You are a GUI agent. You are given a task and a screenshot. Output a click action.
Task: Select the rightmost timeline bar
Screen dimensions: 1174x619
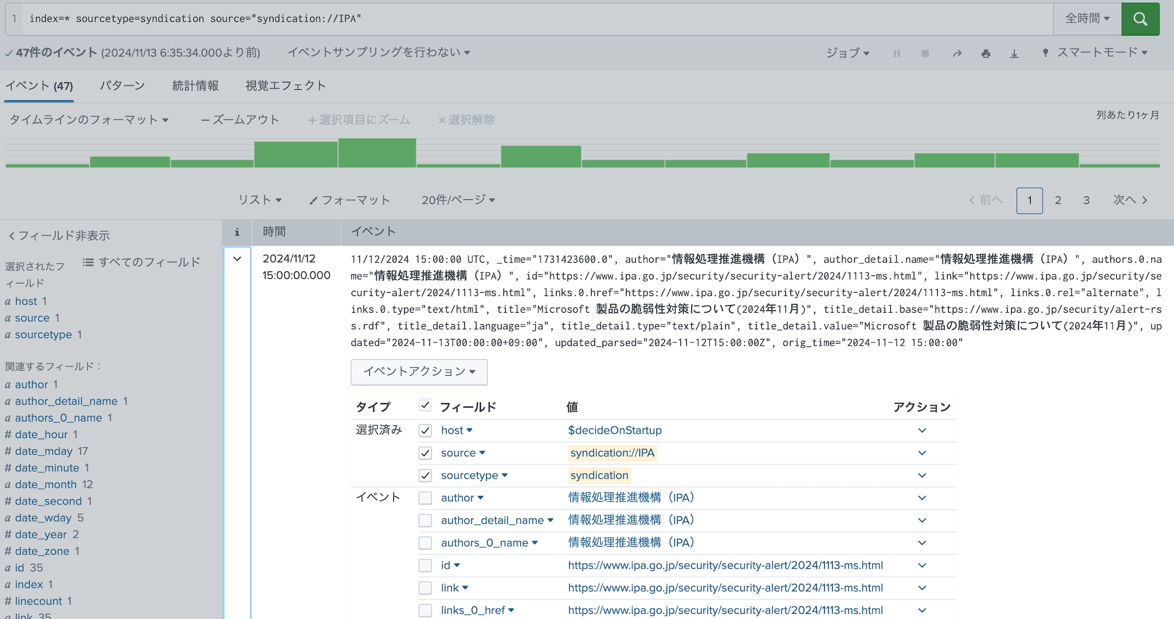coord(1120,165)
